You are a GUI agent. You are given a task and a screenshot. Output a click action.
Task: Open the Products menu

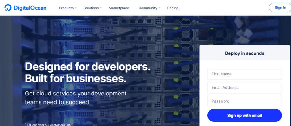point(66,8)
